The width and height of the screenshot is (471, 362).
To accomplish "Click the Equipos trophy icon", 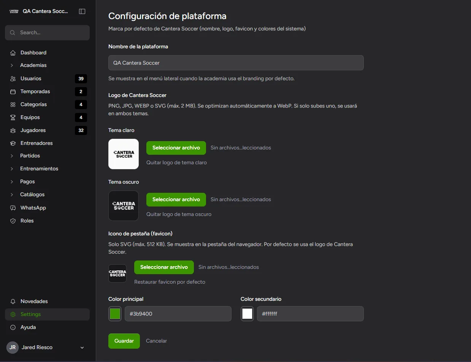I will (x=13, y=117).
